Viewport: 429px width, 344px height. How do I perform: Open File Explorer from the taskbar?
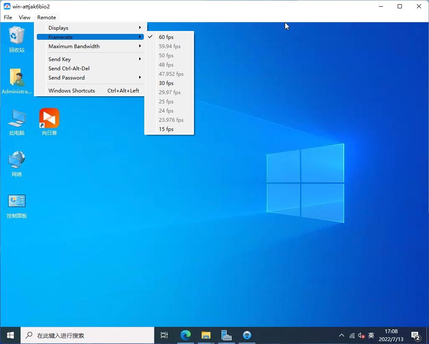(x=206, y=335)
